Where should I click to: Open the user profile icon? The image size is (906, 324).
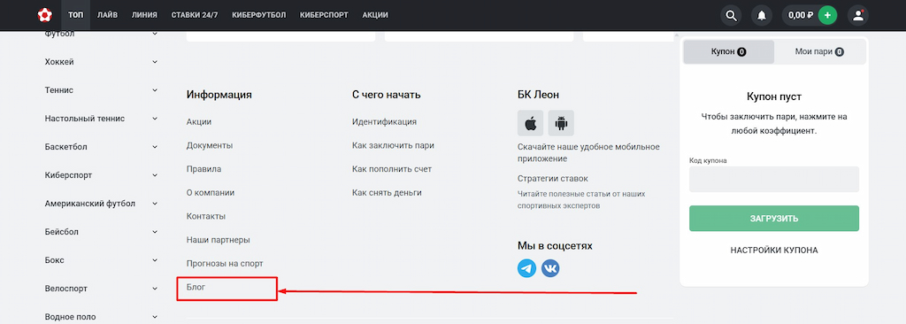click(x=858, y=16)
